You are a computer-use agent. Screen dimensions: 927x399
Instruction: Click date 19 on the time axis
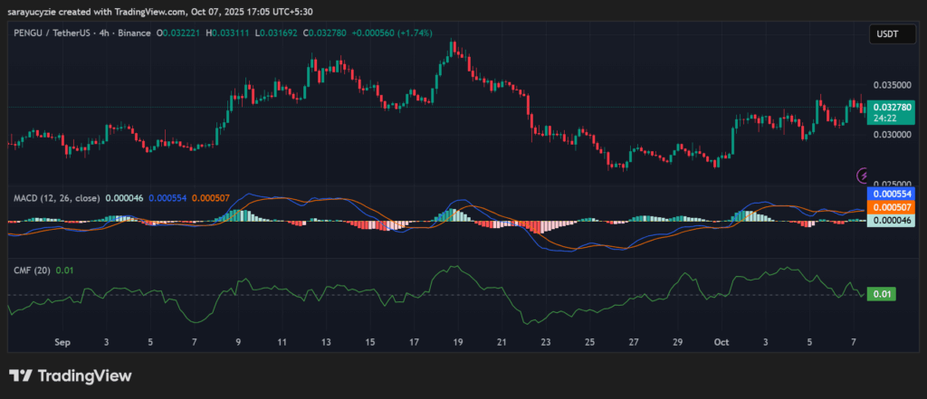pos(458,343)
